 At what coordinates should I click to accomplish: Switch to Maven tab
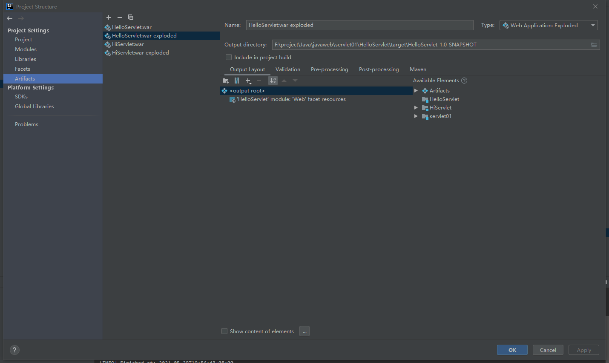[418, 69]
